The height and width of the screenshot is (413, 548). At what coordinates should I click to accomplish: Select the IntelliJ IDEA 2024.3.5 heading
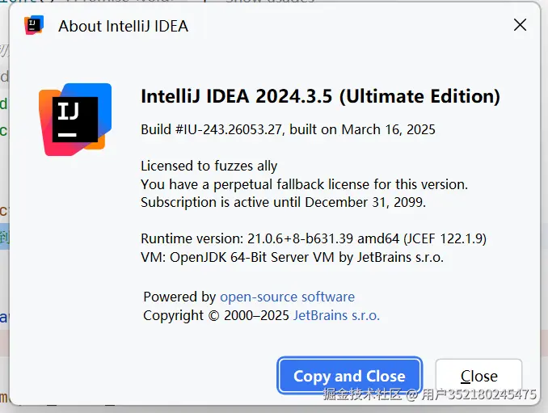coord(320,96)
